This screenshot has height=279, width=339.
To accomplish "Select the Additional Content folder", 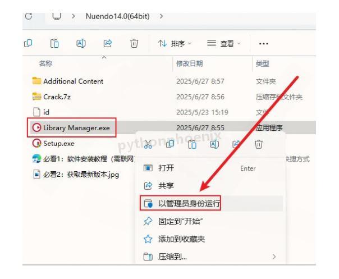I will tap(74, 81).
